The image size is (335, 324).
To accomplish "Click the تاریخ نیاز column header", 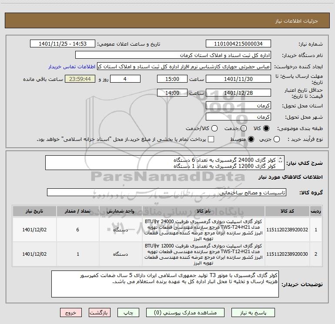I will [34, 211].
